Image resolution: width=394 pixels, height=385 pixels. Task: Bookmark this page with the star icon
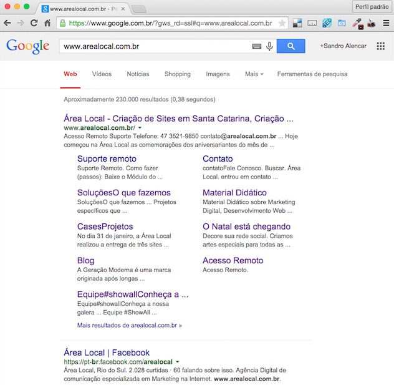282,23
